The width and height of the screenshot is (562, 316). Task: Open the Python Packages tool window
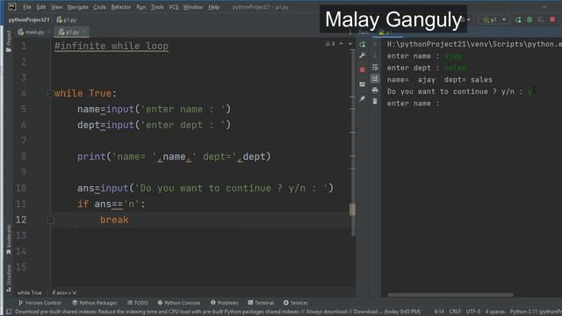(x=95, y=303)
